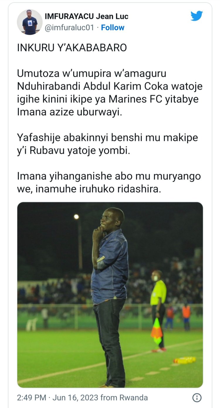Click the orange and green linesman flag
This screenshot has width=220, height=408.
tap(157, 331)
